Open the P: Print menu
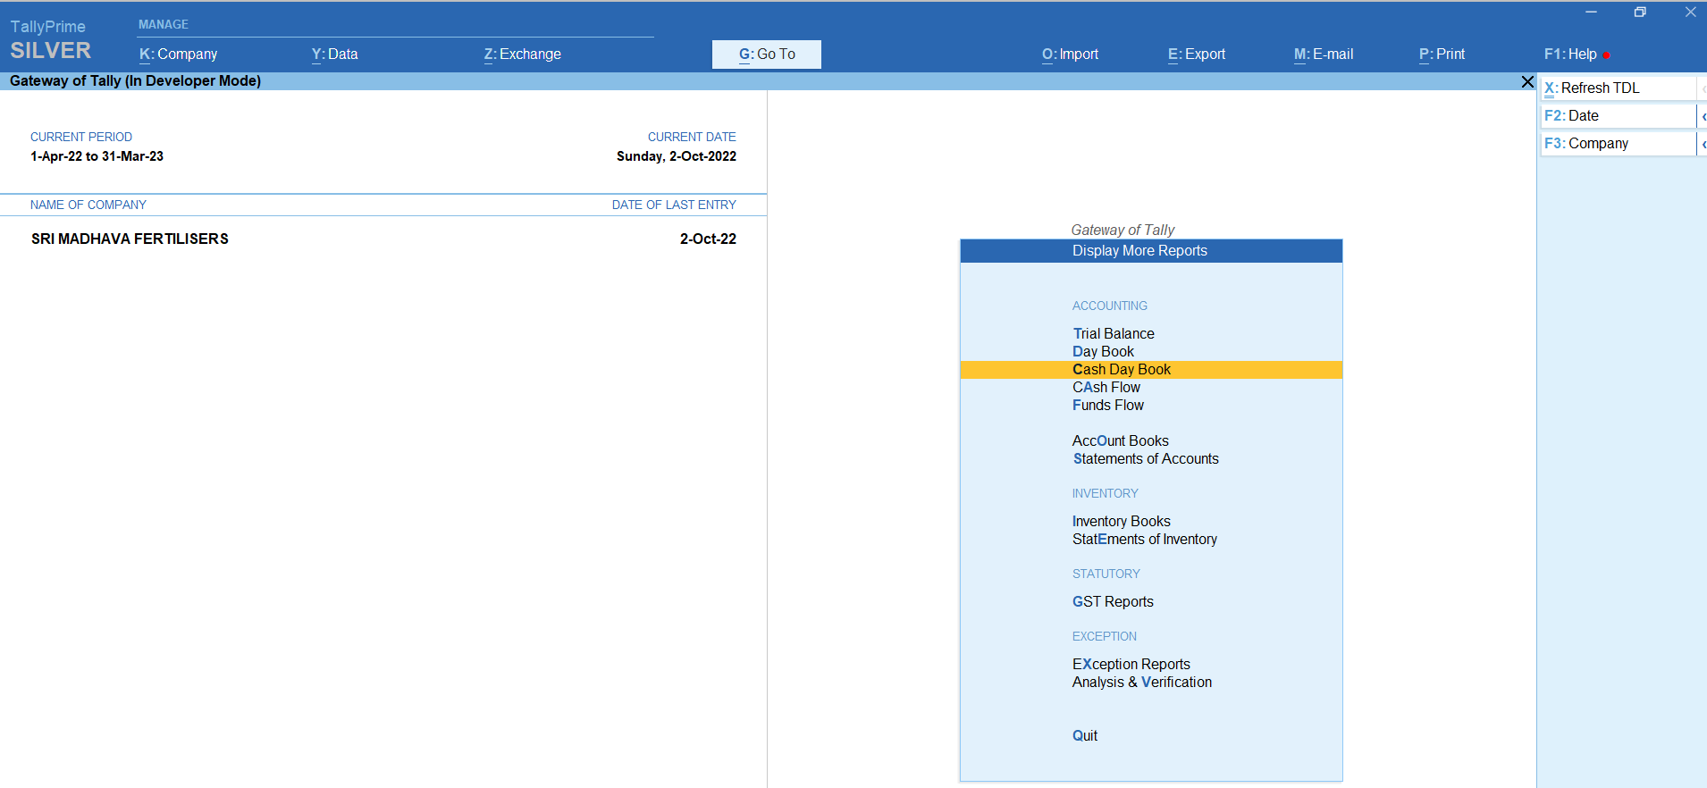This screenshot has height=788, width=1707. tap(1442, 54)
